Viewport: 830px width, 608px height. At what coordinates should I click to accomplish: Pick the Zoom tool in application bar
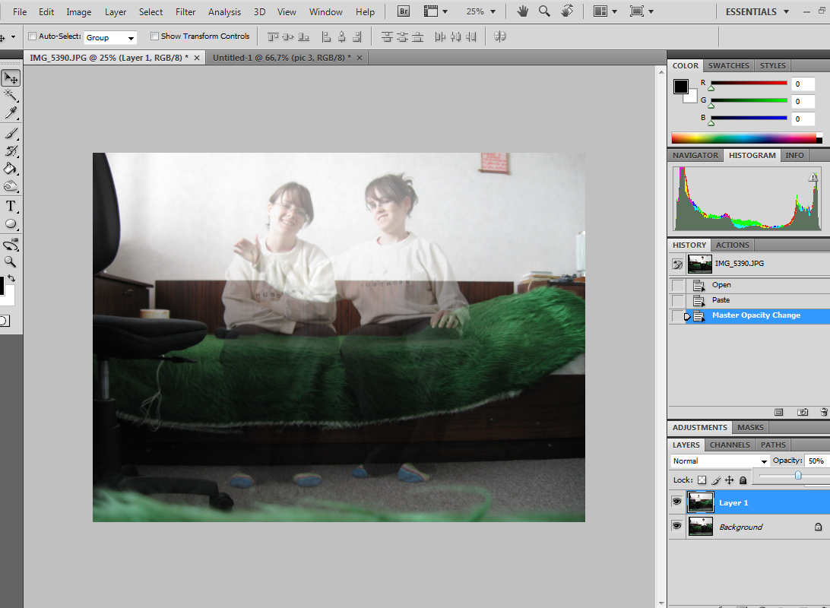pos(544,11)
